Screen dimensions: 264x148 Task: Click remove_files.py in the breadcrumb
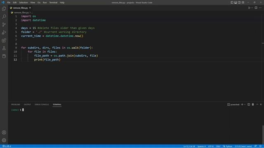[21, 13]
